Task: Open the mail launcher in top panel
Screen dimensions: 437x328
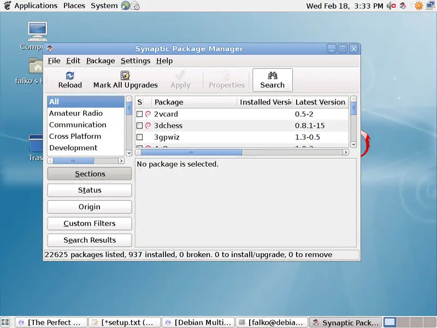Action: click(135, 5)
